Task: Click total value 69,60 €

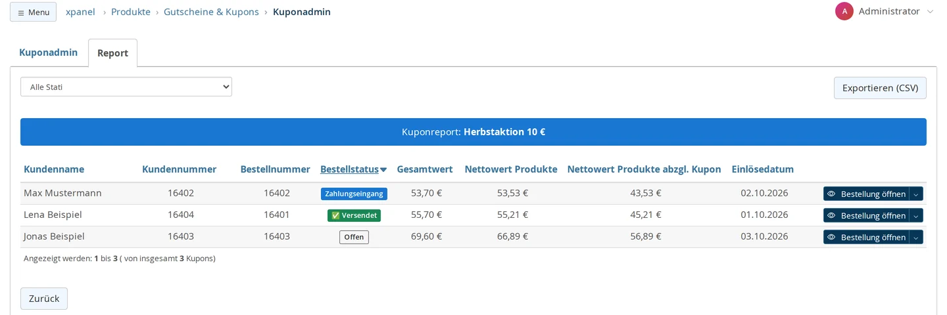Action: [426, 236]
